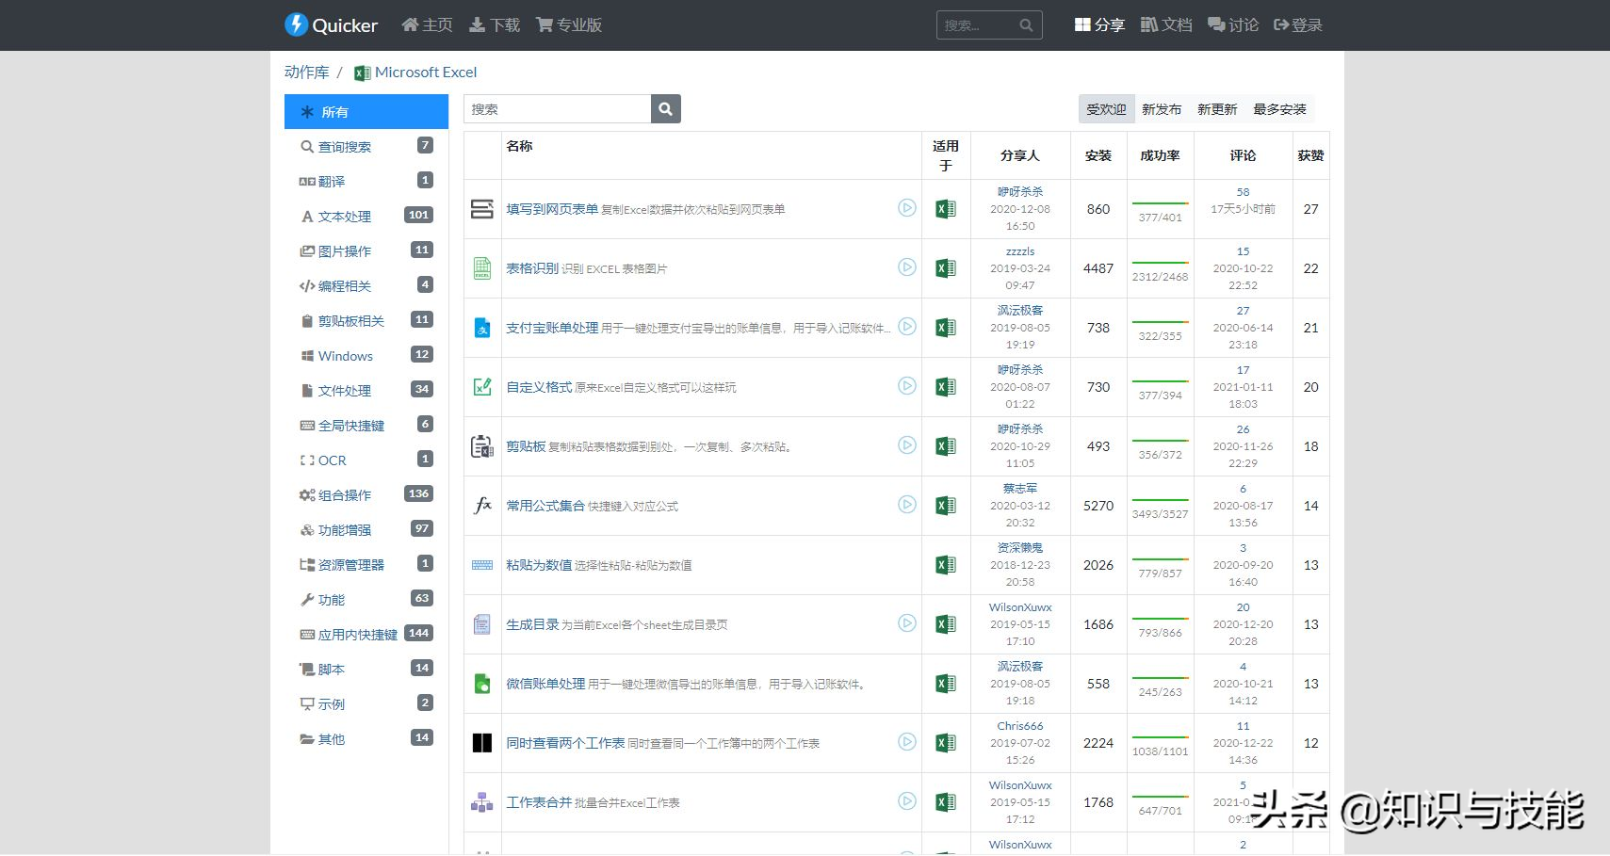Click the form icon for 填写到网页表单
This screenshot has width=1610, height=856.
(482, 209)
